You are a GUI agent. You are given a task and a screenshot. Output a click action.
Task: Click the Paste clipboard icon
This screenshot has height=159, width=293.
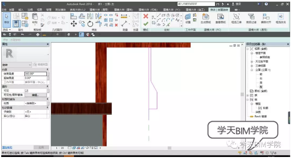point(35,18)
